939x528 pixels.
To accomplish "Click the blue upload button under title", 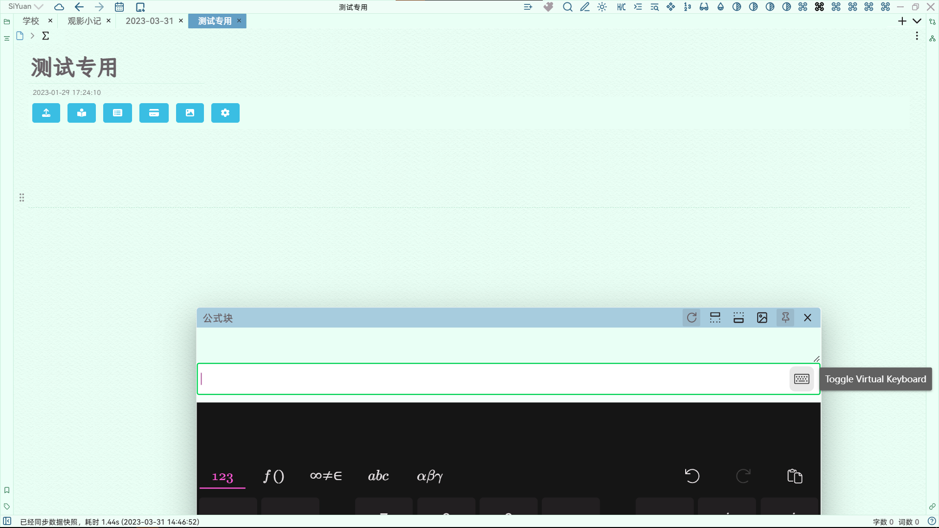I will tap(46, 113).
